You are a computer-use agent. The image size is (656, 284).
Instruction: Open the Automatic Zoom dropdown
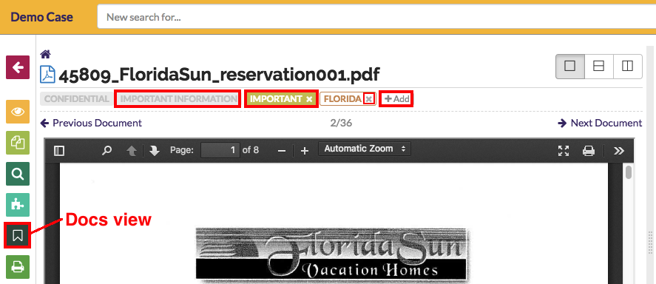coord(365,149)
